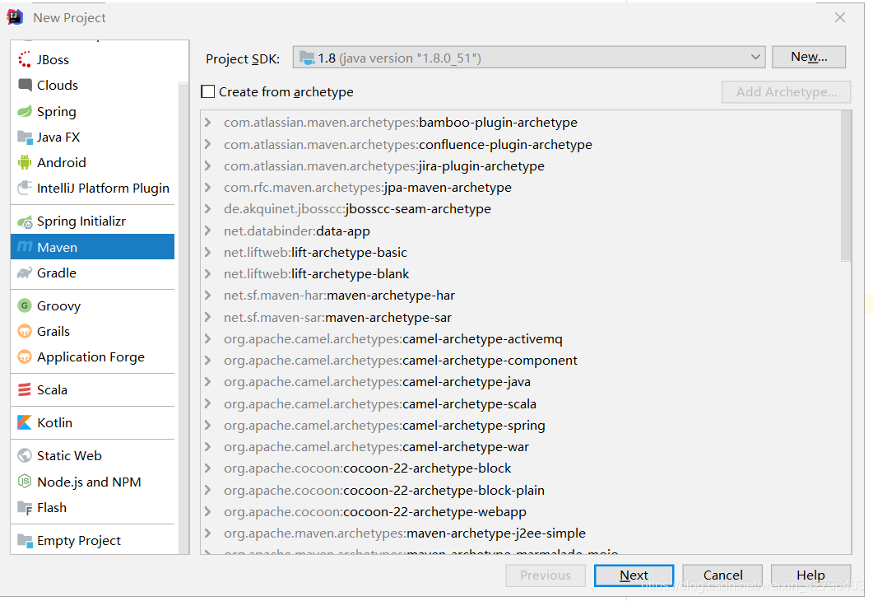Click the Application Forge icon
Image resolution: width=873 pixels, height=601 pixels.
pos(25,357)
